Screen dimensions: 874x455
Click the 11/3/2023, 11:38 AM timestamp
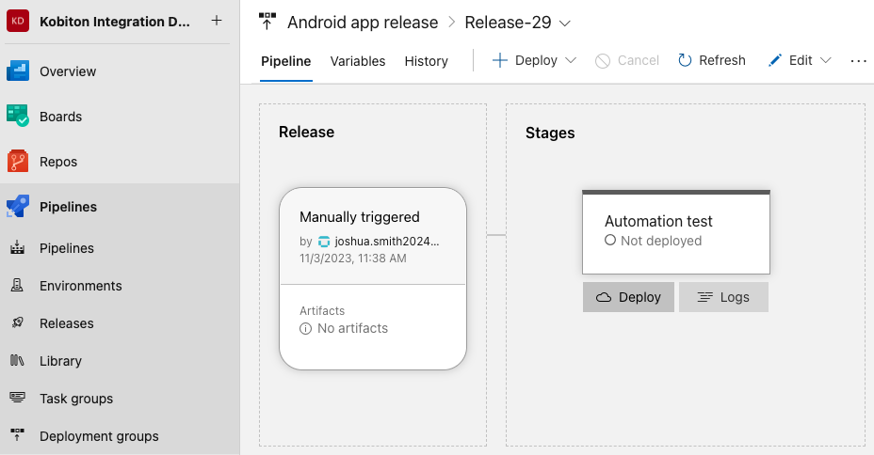353,259
